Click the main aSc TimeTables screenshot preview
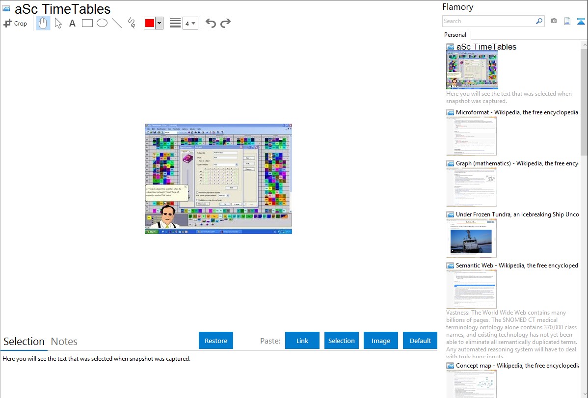 218,179
